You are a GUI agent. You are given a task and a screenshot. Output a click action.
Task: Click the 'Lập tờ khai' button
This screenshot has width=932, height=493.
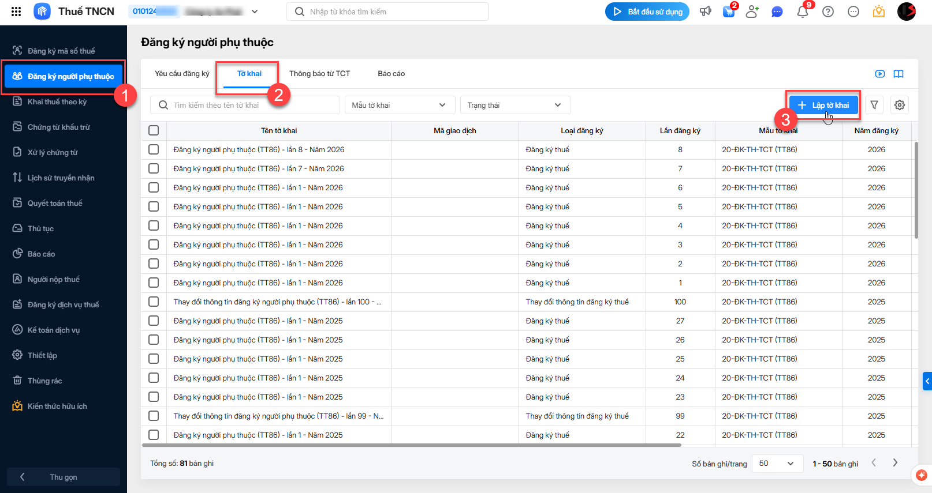(824, 105)
